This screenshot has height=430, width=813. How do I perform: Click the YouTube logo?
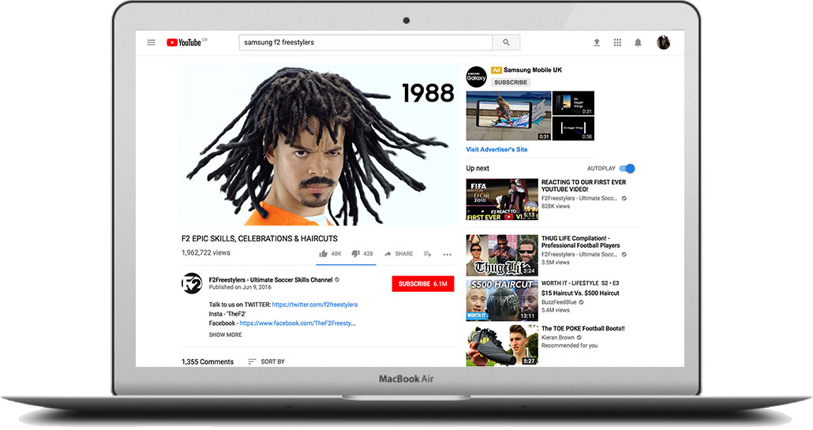point(184,43)
